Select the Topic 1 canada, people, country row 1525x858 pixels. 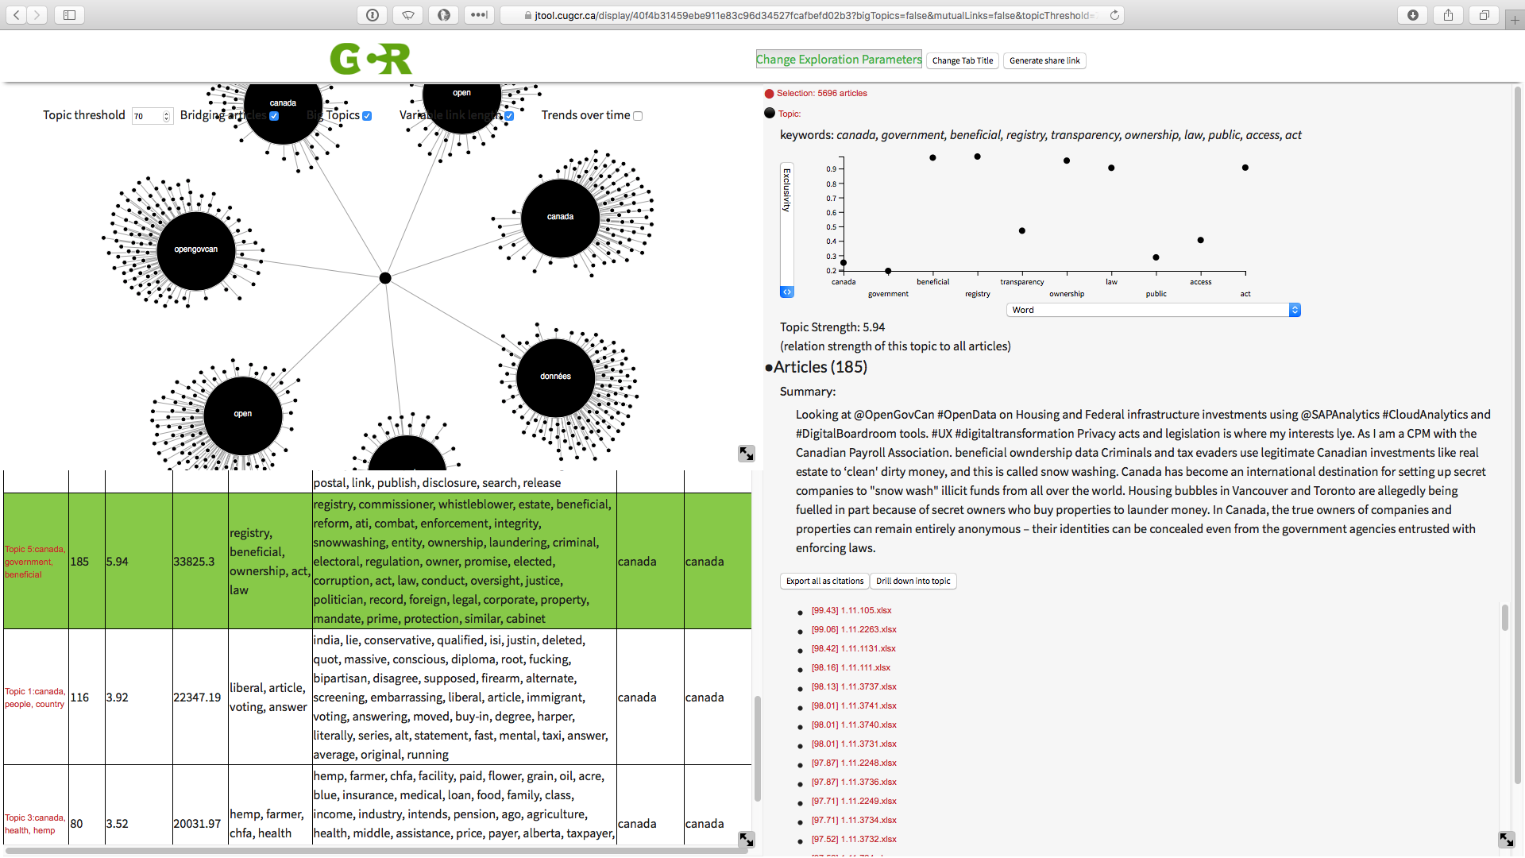point(35,698)
